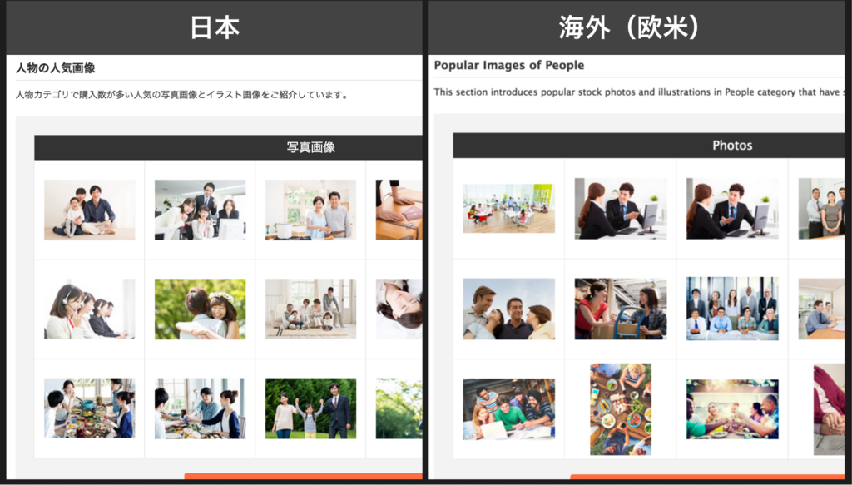This screenshot has height=485, width=852.
Task: Open the hugging couple with flower crown photo
Action: (200, 309)
